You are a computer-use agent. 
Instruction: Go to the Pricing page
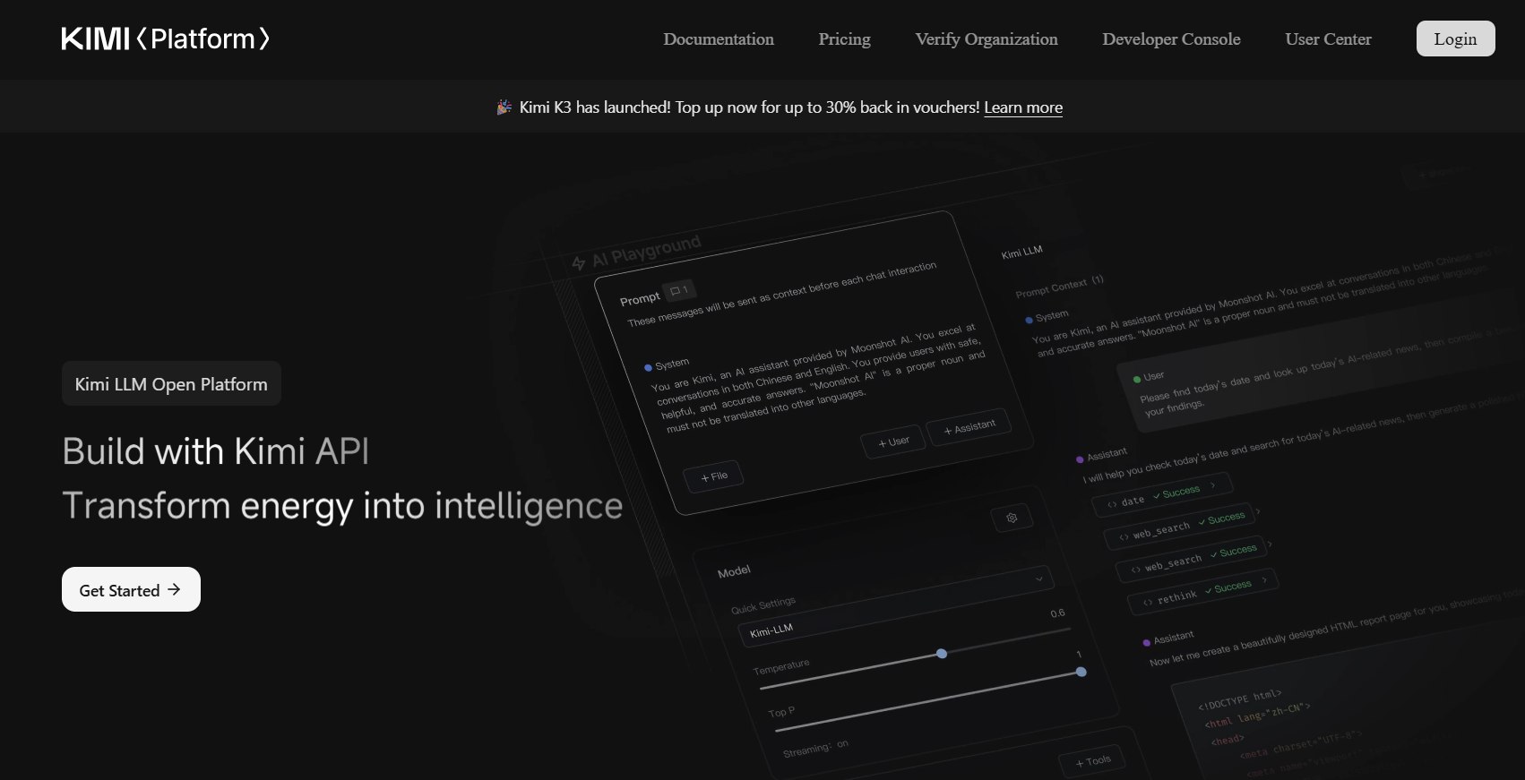[844, 39]
